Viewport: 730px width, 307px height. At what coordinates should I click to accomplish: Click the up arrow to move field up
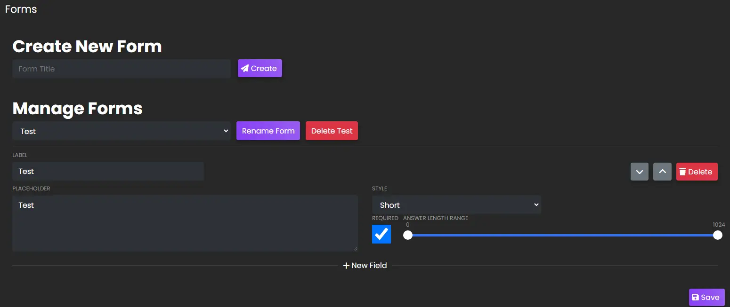click(662, 172)
